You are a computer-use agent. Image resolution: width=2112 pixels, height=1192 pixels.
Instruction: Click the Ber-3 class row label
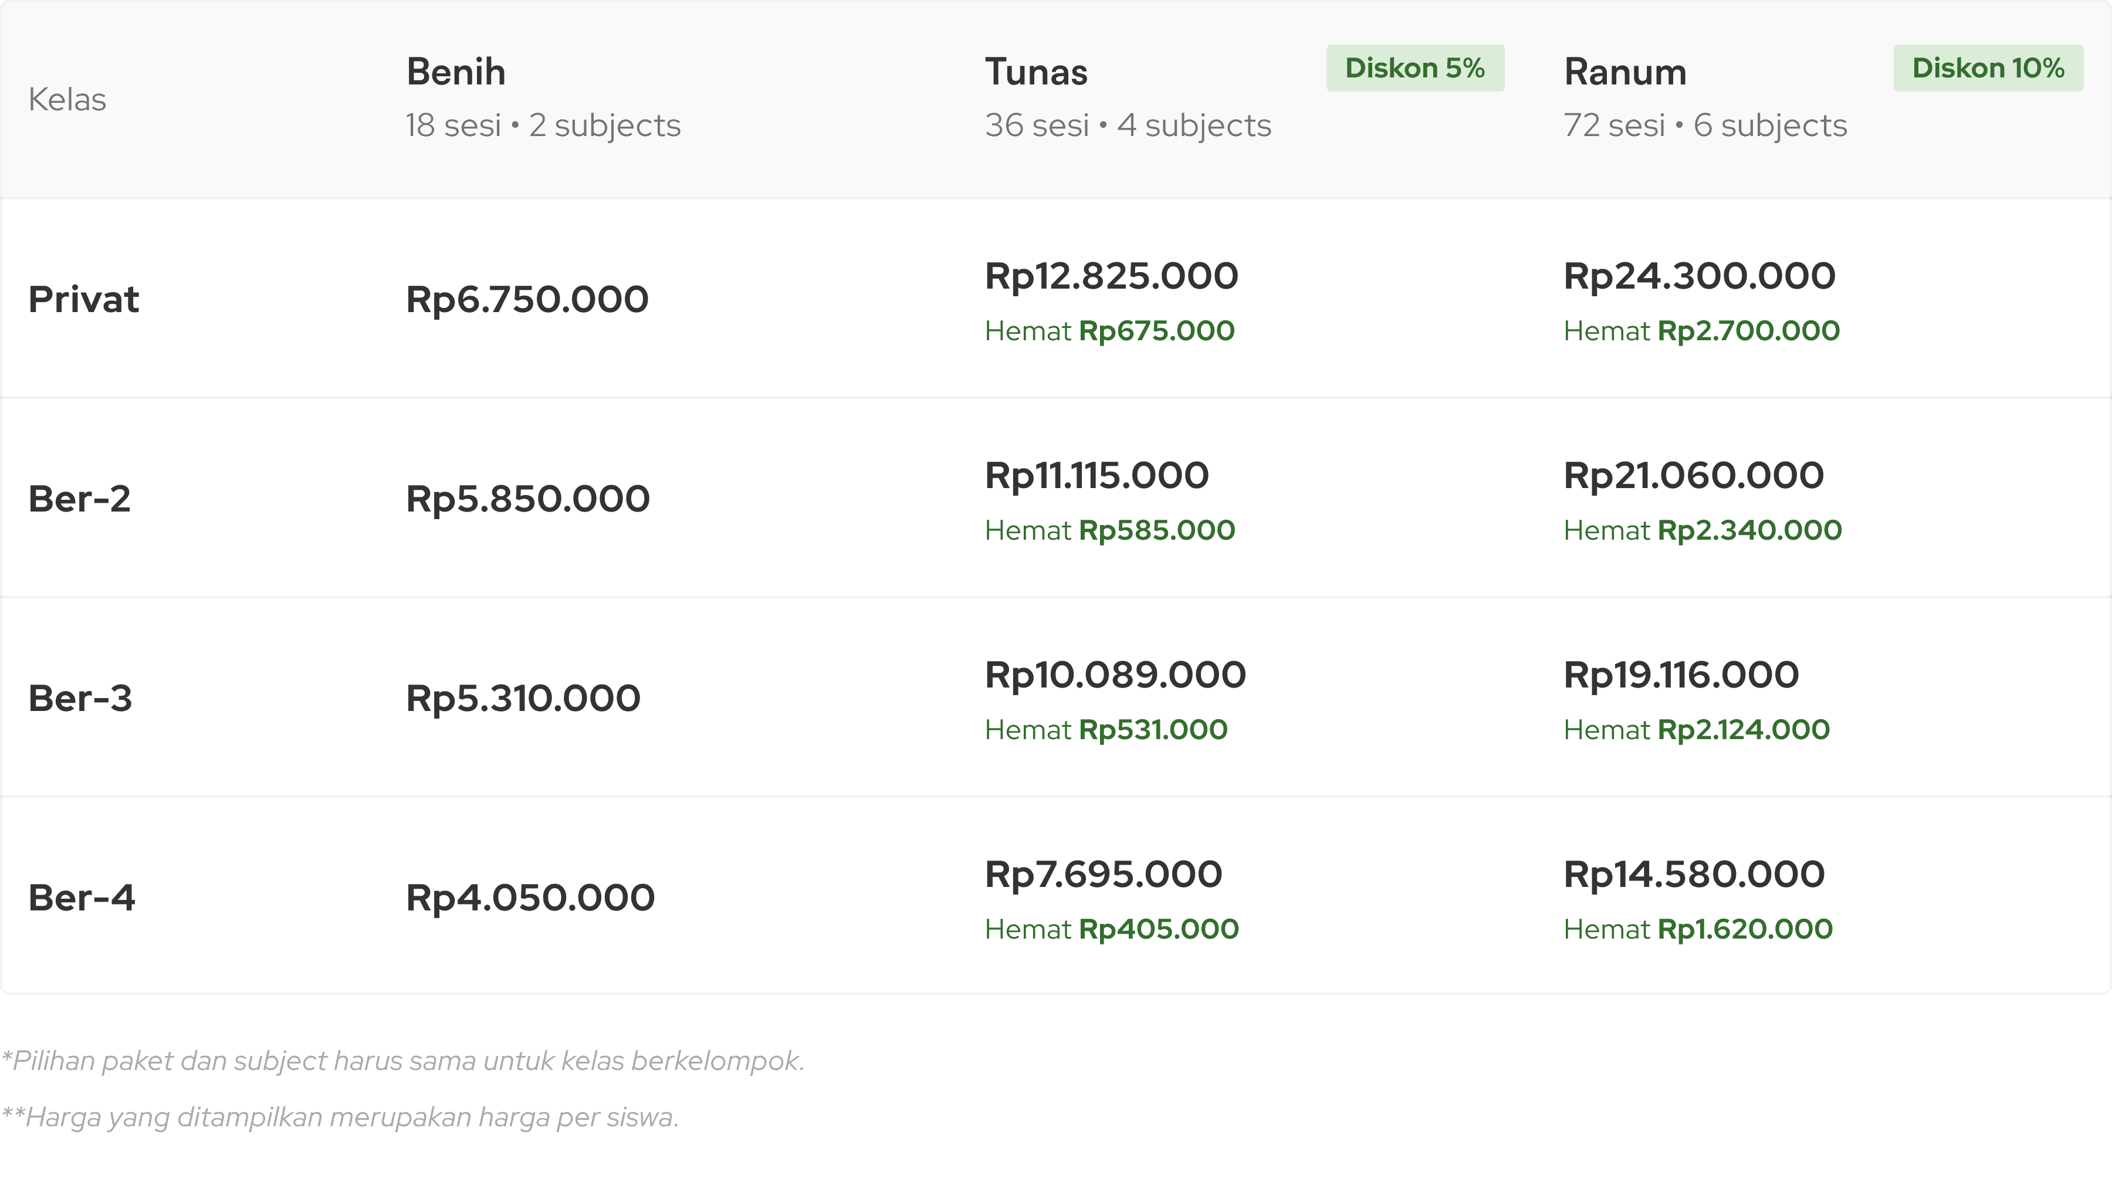(80, 699)
